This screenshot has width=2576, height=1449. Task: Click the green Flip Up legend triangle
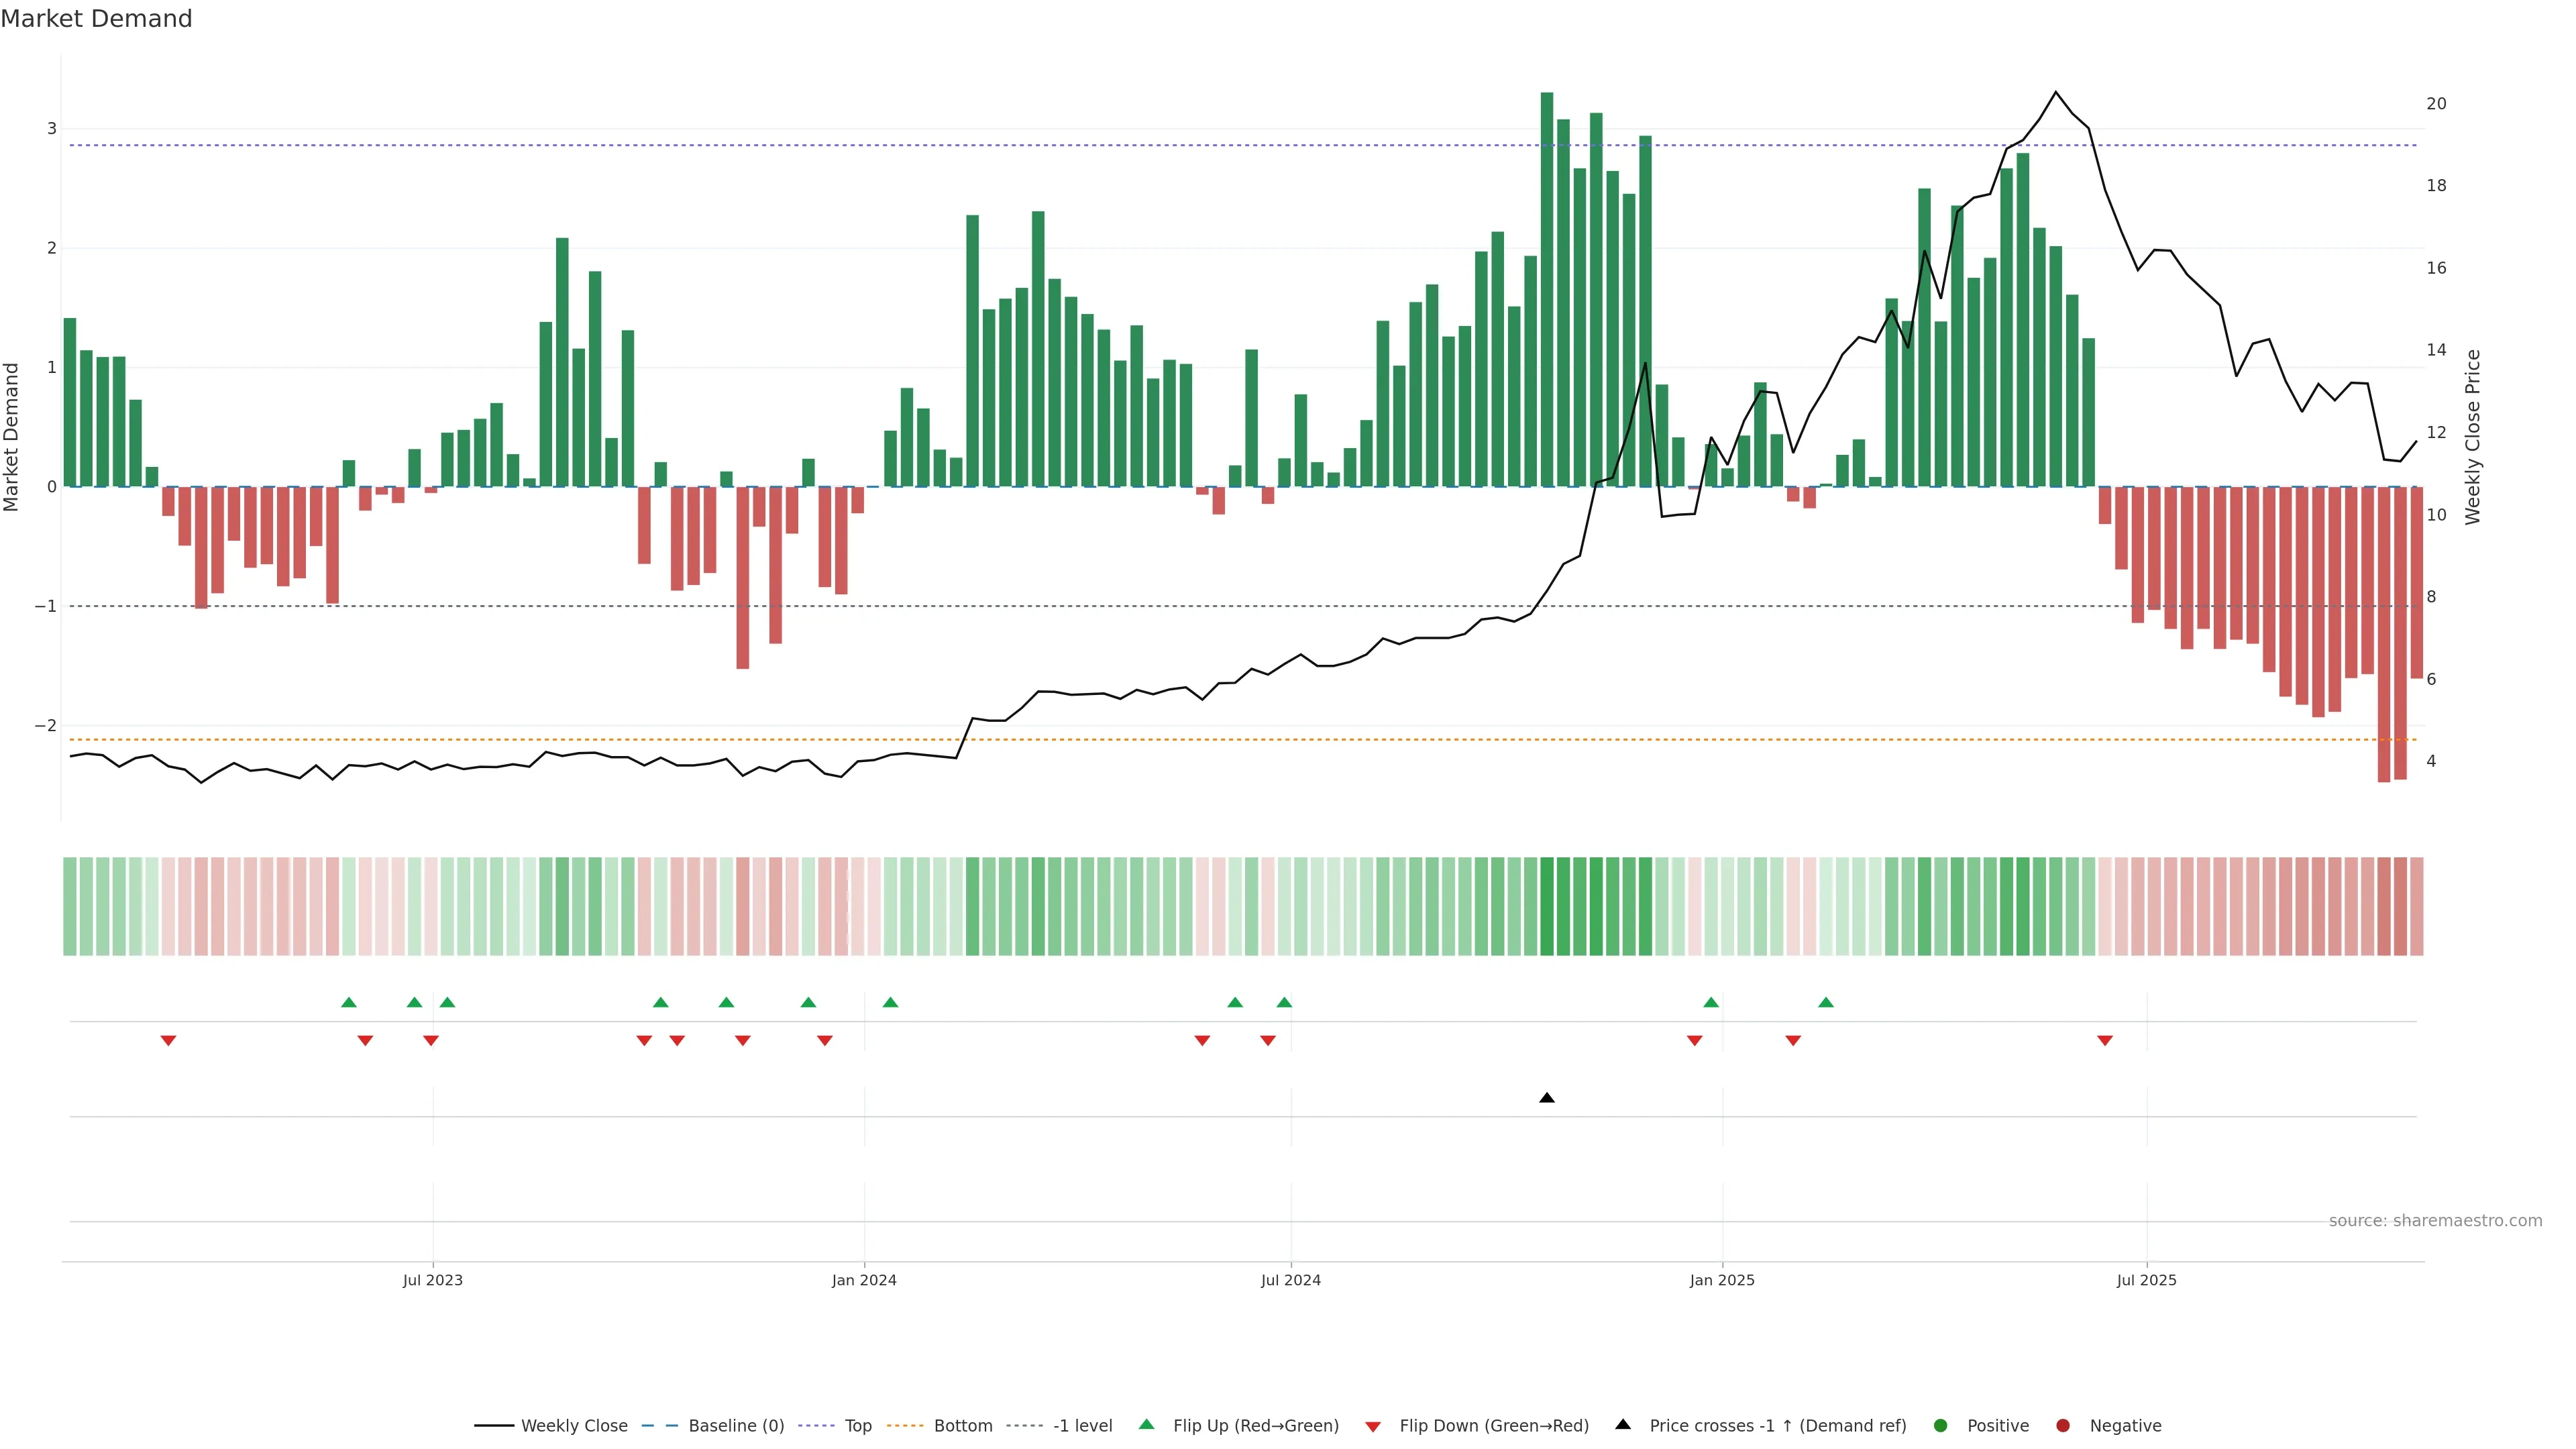coord(1146,1425)
